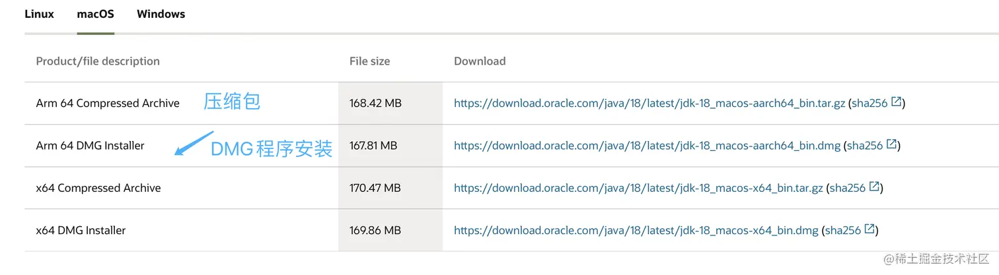This screenshot has width=999, height=275.
Task: Open the Windows tab
Action: click(161, 14)
